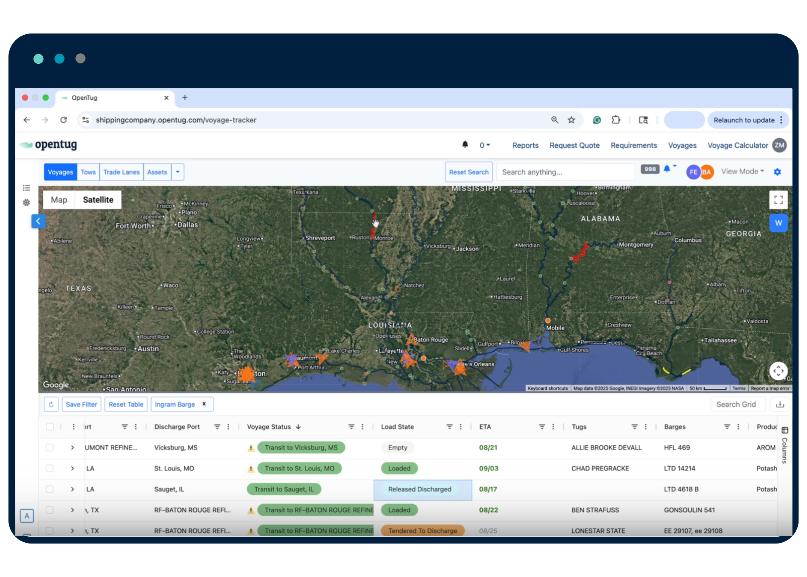Click the blue settings gear near View Mode

(777, 172)
